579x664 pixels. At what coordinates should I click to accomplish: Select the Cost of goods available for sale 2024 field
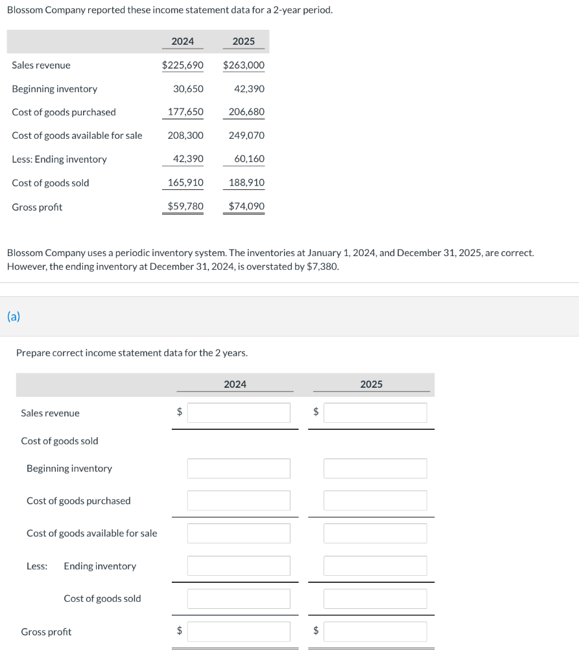coord(239,533)
